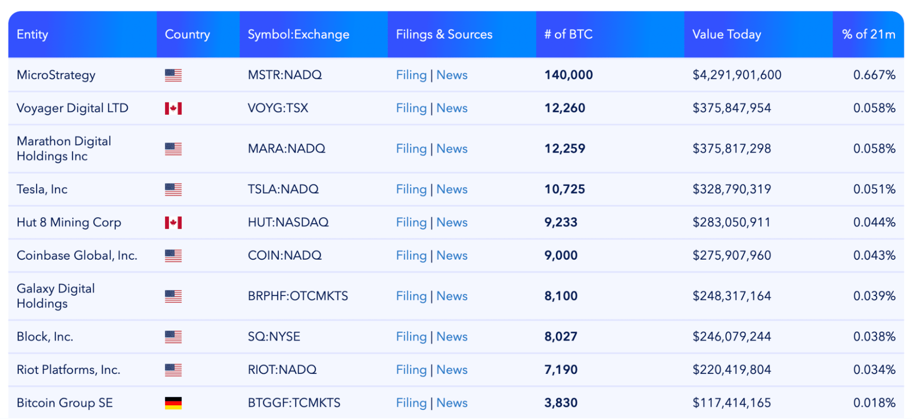Viewport: 912px width, 419px height.
Task: Select the MSTR:NADQ symbol cell
Action: (285, 75)
